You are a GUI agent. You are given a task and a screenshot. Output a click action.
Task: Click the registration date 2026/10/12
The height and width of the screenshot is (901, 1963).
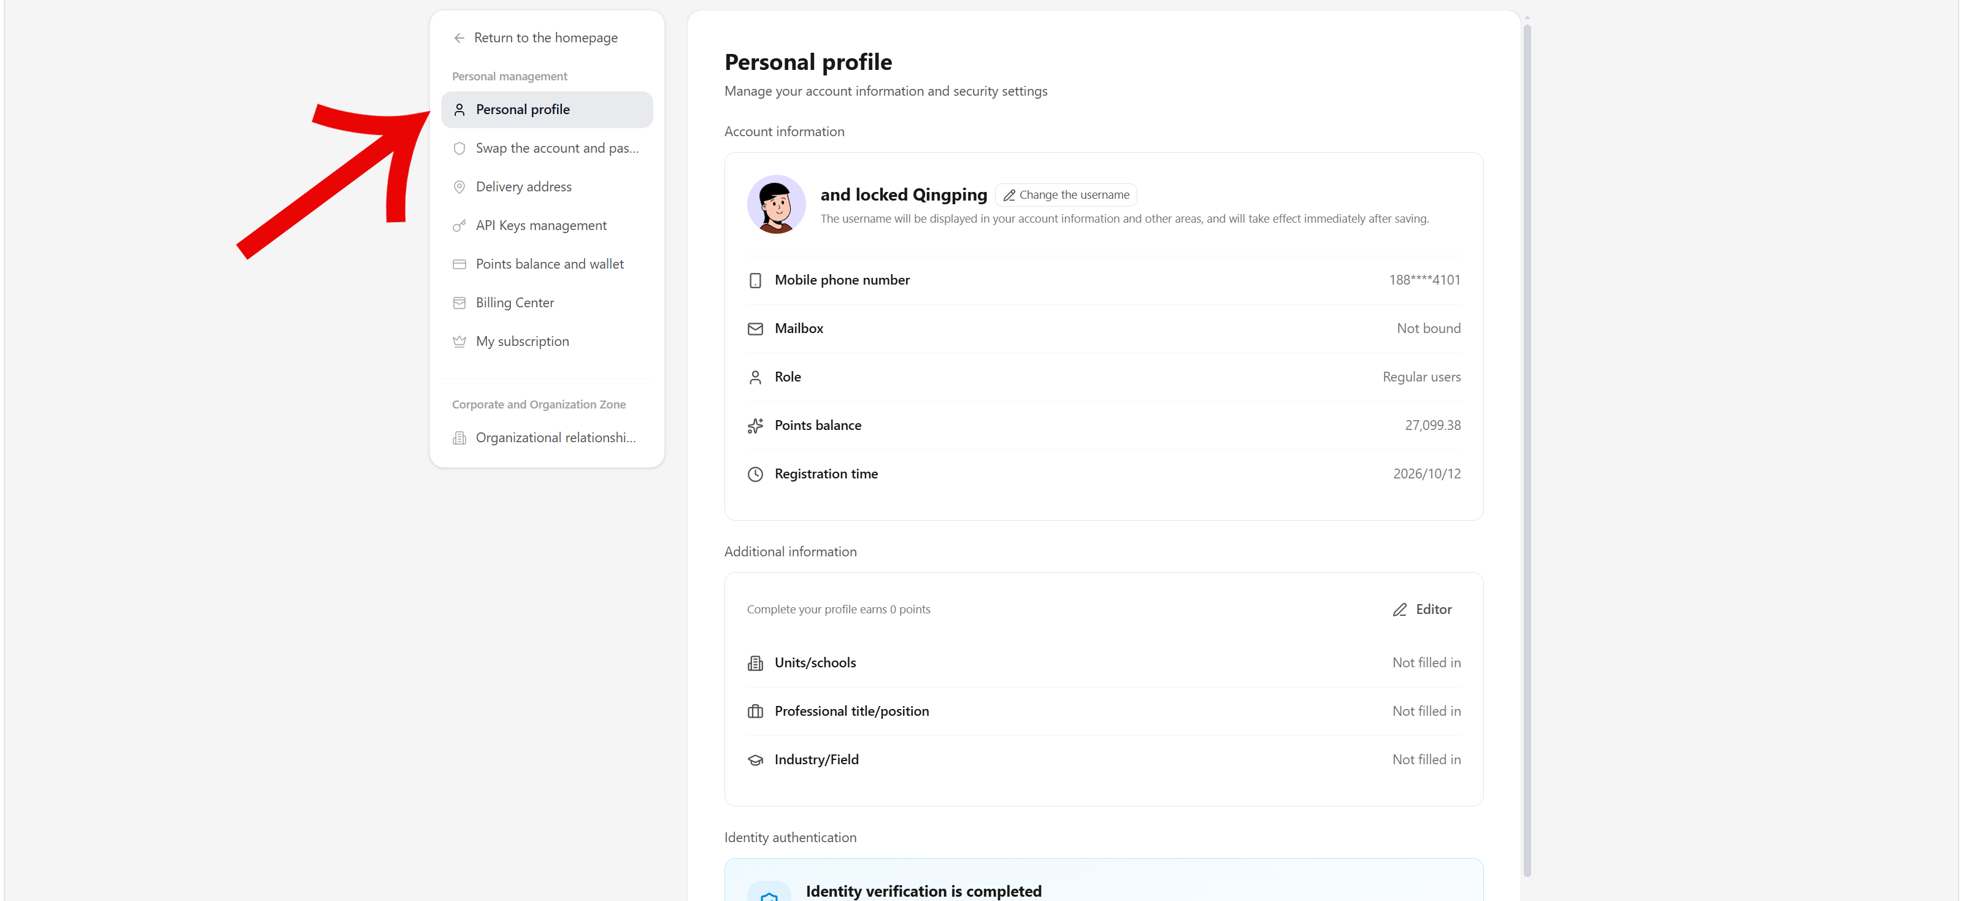pos(1426,474)
